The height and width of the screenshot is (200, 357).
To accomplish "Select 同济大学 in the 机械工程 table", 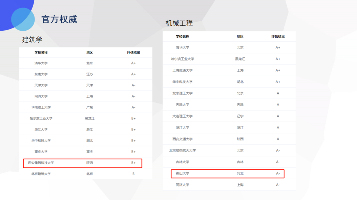I will coord(182,185).
